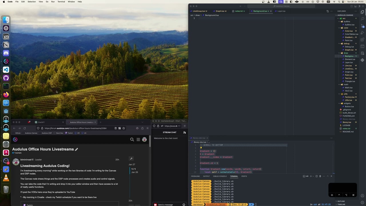Open Layer.lua in the explorer tree

tap(349, 62)
